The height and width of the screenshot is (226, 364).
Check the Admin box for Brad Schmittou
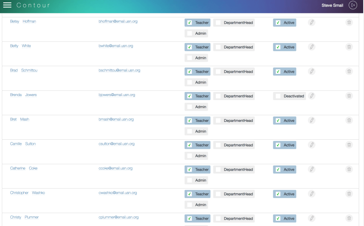click(x=189, y=82)
